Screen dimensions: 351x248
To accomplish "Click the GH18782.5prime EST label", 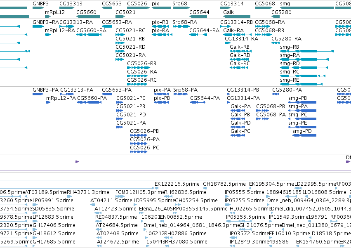I will [224, 184].
